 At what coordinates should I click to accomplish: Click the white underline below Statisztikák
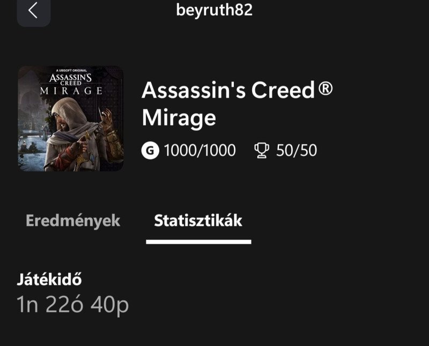198,242
